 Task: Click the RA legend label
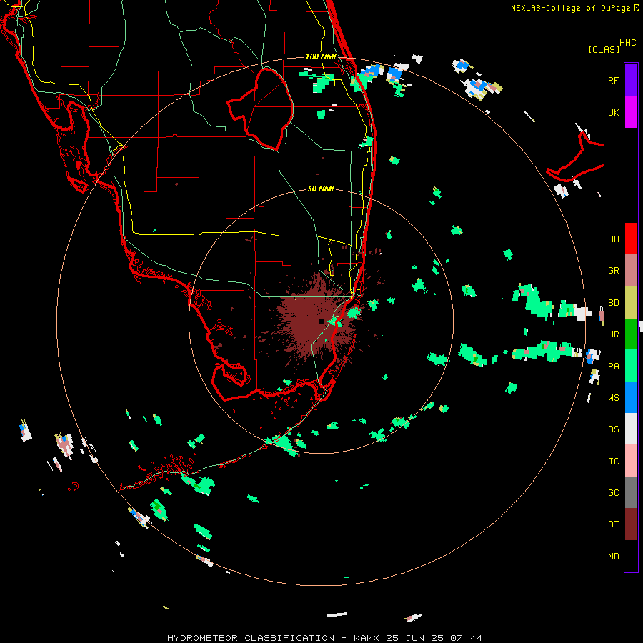(613, 367)
